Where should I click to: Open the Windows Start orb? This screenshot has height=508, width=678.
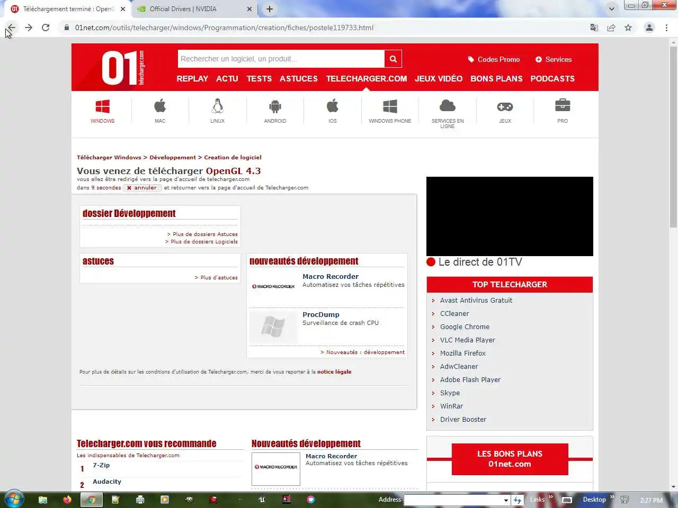pyautogui.click(x=13, y=499)
